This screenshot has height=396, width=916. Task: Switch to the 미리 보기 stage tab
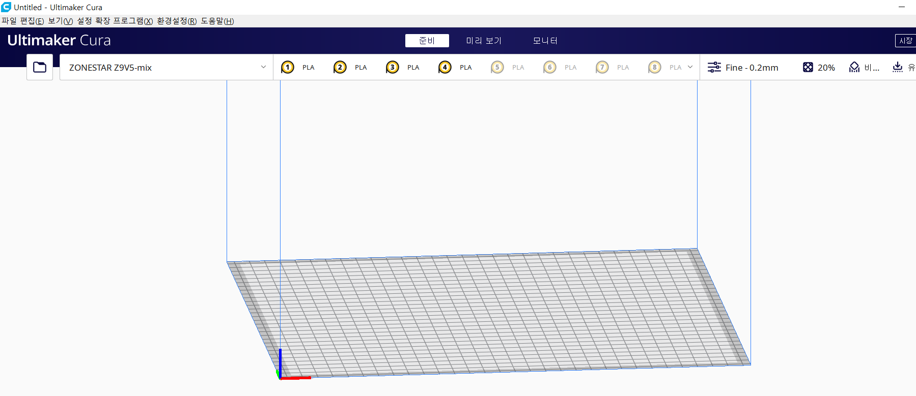[484, 41]
